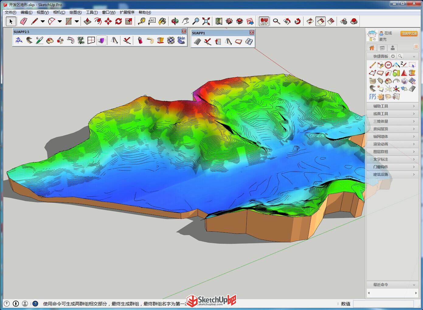Image resolution: width=423 pixels, height=310 pixels.
Task: Close the SUAPP1 floating toolbar
Action: click(252, 32)
